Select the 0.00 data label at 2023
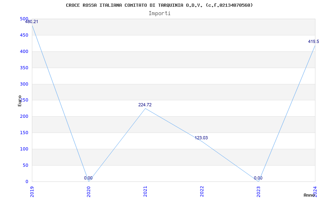The width and height of the screenshot is (319, 199). tap(258, 178)
